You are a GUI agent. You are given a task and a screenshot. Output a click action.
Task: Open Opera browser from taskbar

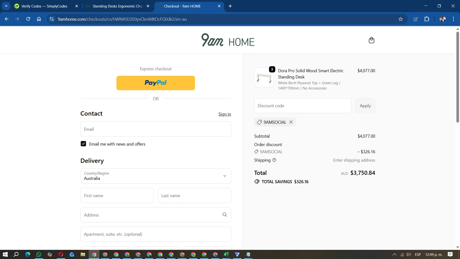click(61, 254)
